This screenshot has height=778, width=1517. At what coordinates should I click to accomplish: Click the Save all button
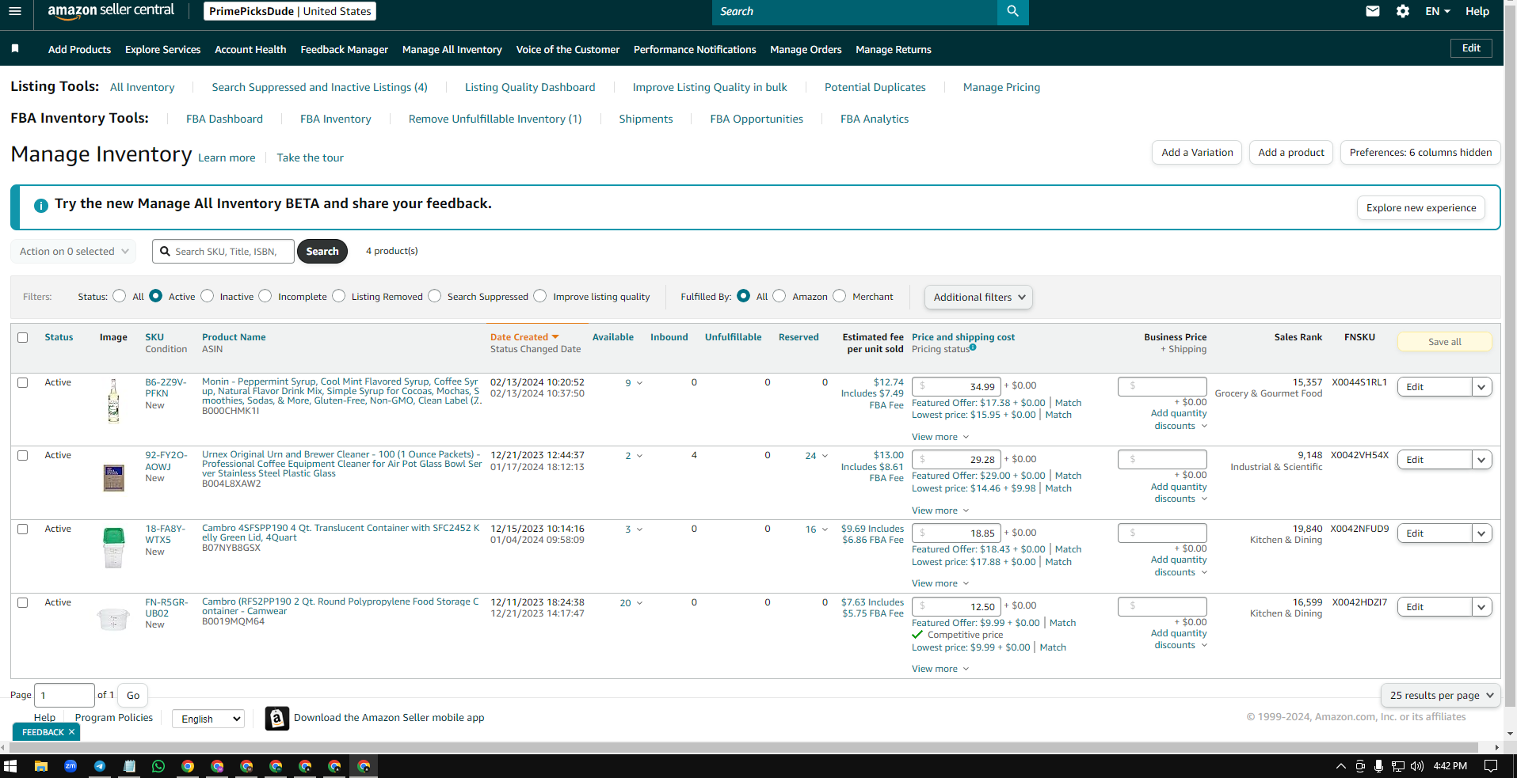(1444, 342)
